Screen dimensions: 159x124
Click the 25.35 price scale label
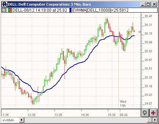pyautogui.click(x=148, y=77)
